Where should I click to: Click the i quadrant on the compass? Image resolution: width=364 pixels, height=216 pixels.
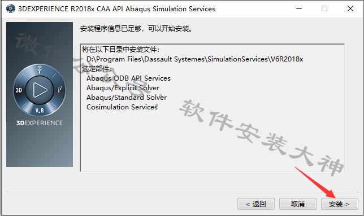coord(60,90)
